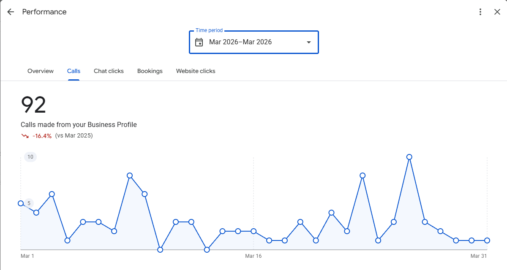
Task: Click the 5 y-axis label badge
Action: 29,203
